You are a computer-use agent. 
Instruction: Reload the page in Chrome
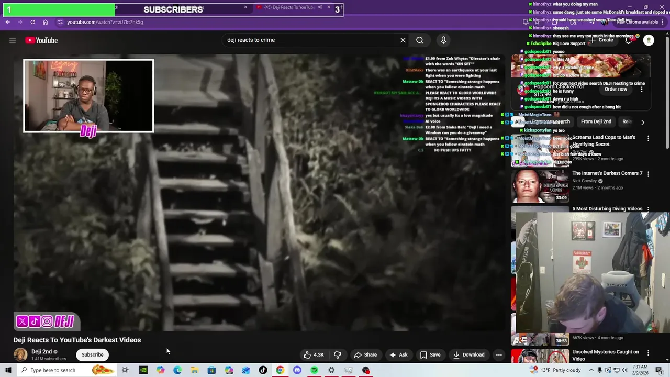click(32, 22)
